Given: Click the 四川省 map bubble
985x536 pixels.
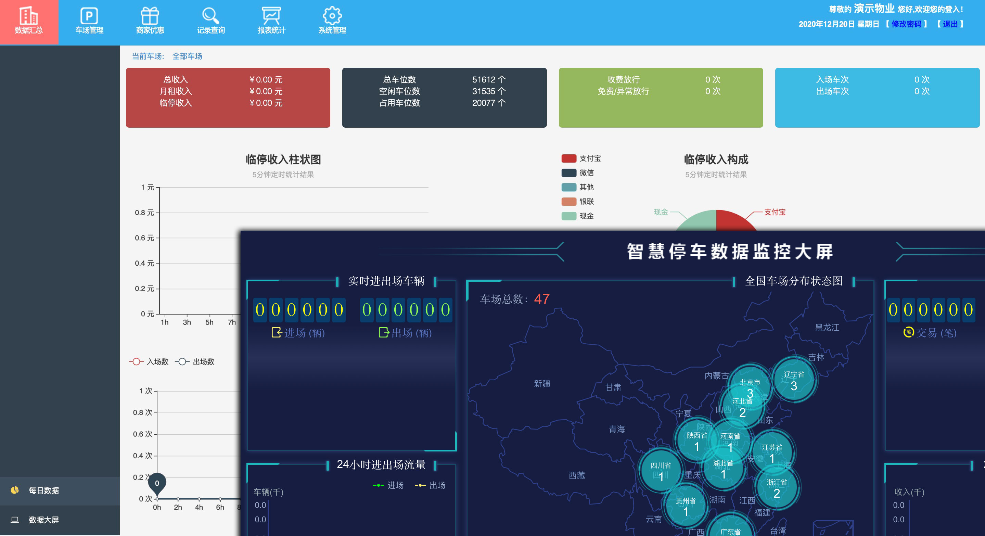Looking at the screenshot, I should [x=661, y=471].
